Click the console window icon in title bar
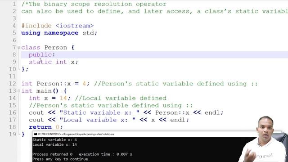The image size is (288, 162). (36, 134)
